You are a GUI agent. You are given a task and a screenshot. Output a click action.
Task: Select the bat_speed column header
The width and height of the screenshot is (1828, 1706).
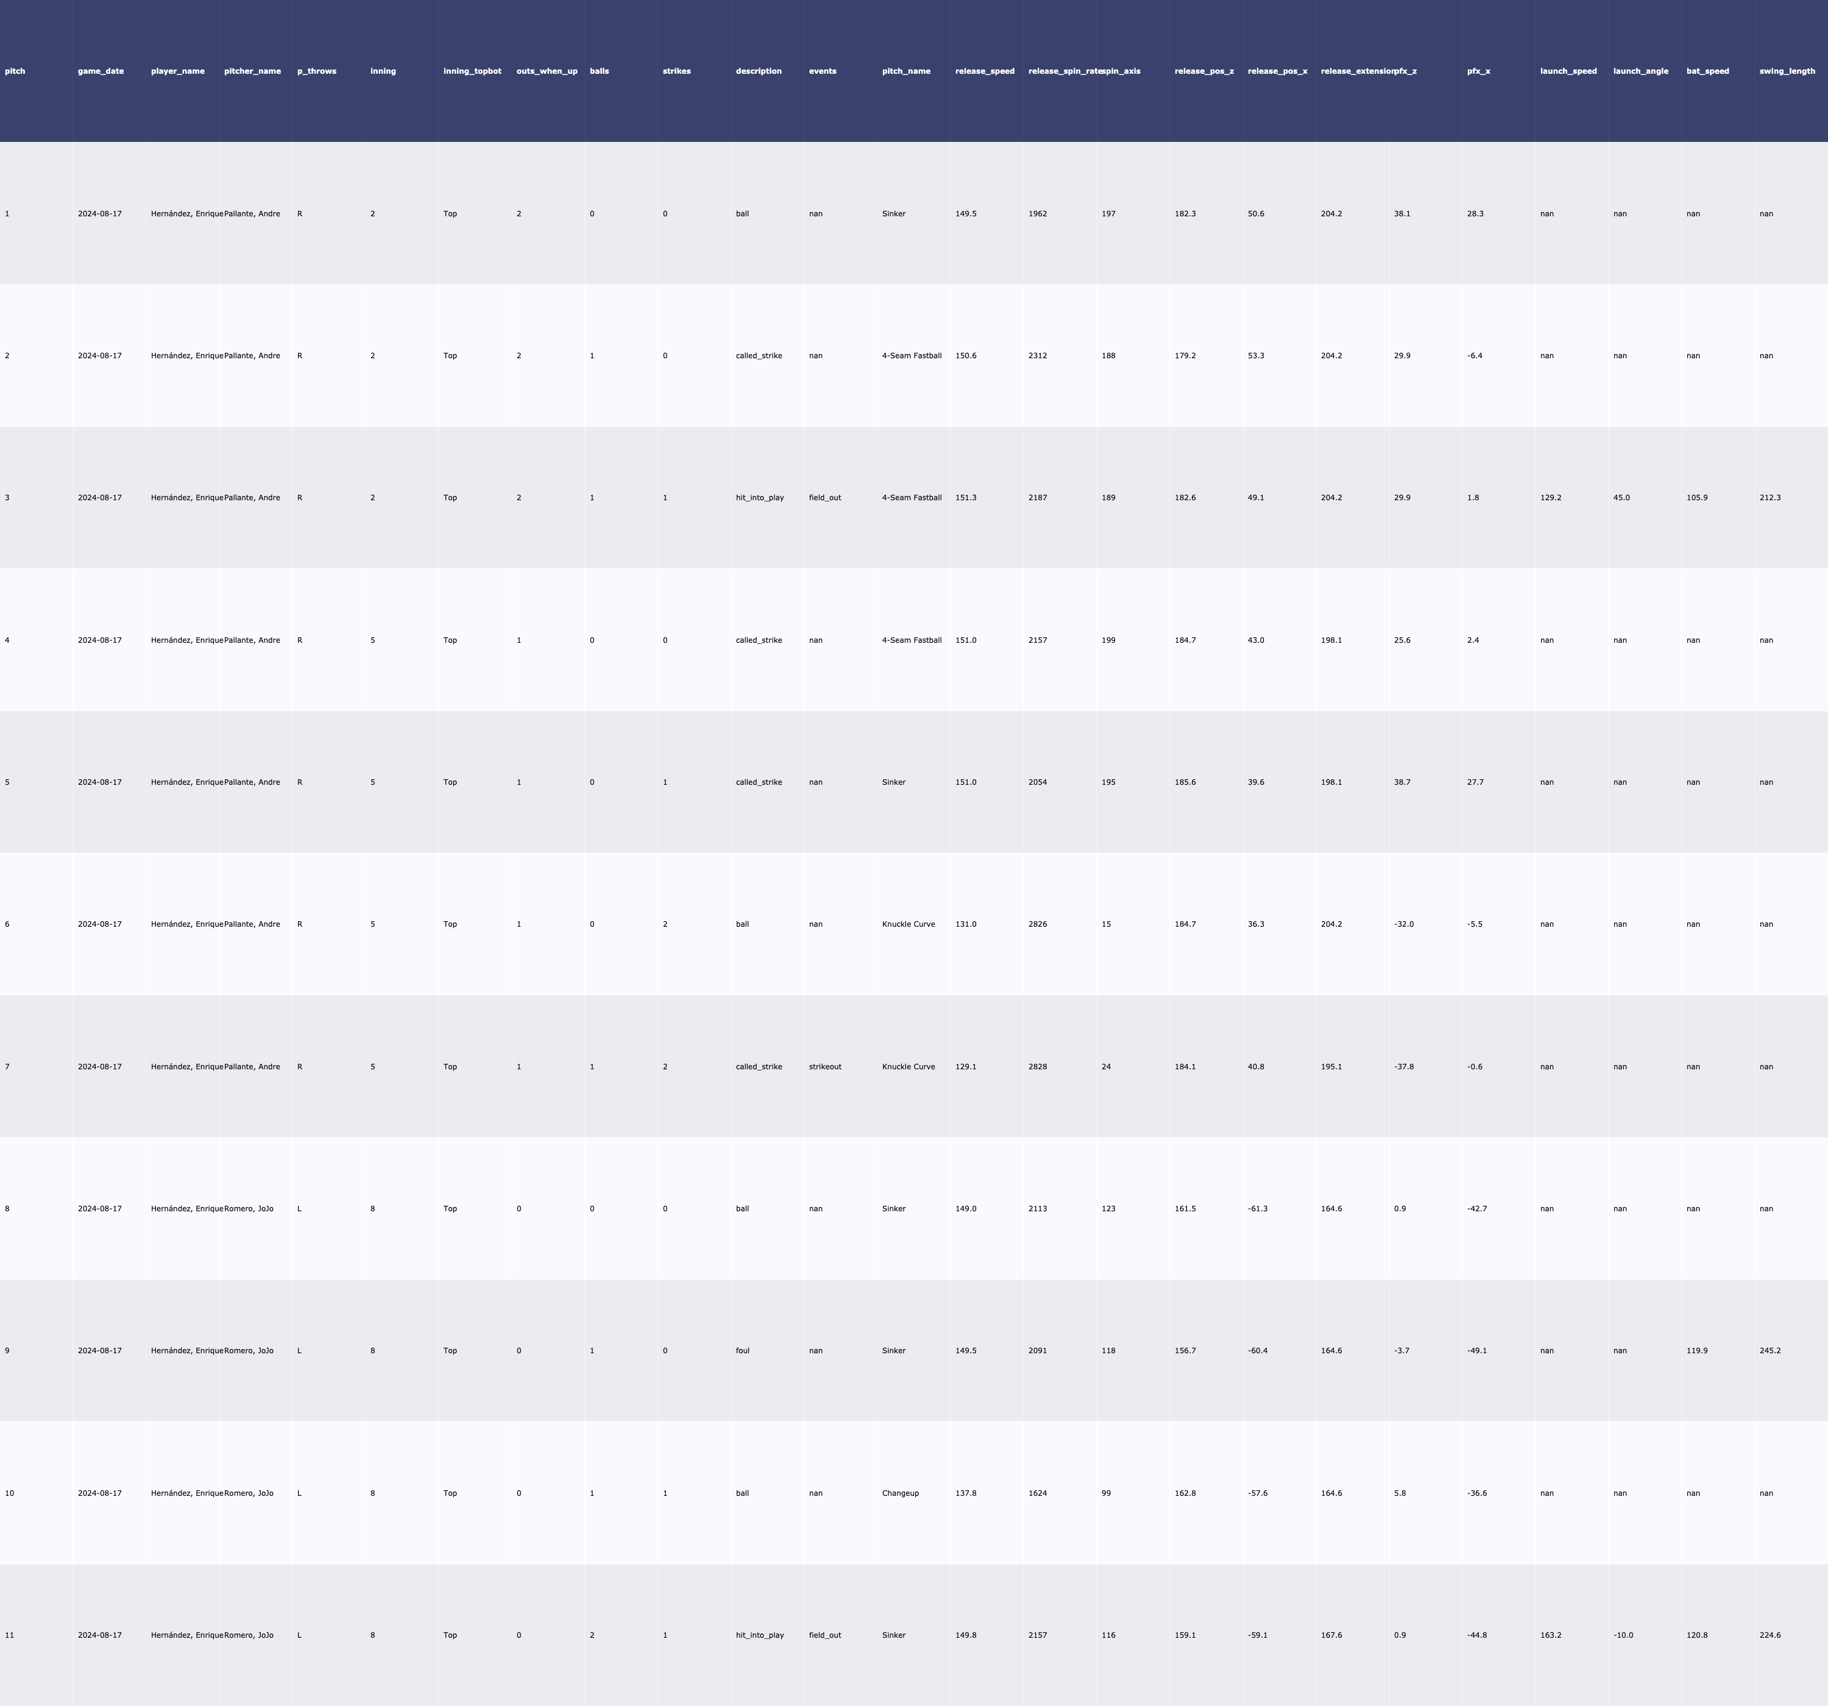click(1707, 71)
